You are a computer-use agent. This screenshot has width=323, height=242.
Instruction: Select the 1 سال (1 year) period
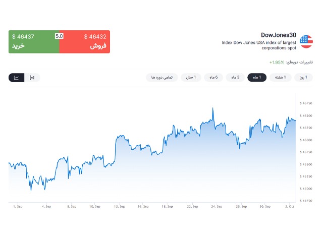click(191, 77)
